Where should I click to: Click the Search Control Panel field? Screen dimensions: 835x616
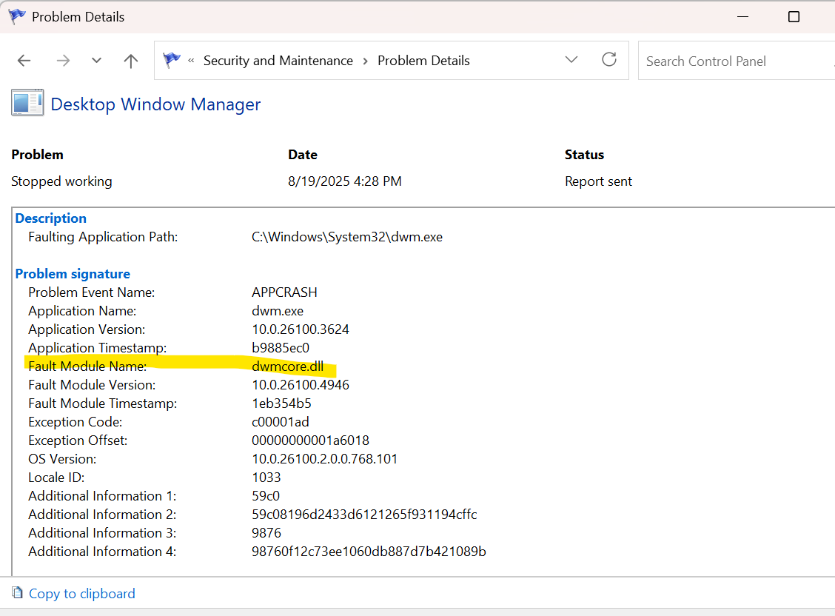click(737, 61)
